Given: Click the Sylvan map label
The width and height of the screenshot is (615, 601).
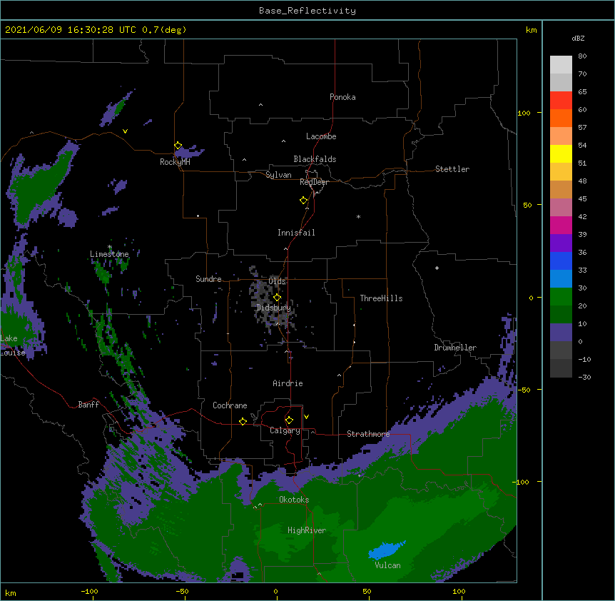Looking at the screenshot, I should pos(278,175).
